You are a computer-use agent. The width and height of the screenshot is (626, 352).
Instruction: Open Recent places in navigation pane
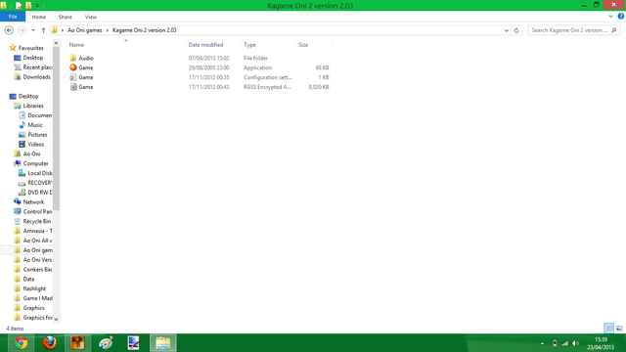pyautogui.click(x=37, y=67)
